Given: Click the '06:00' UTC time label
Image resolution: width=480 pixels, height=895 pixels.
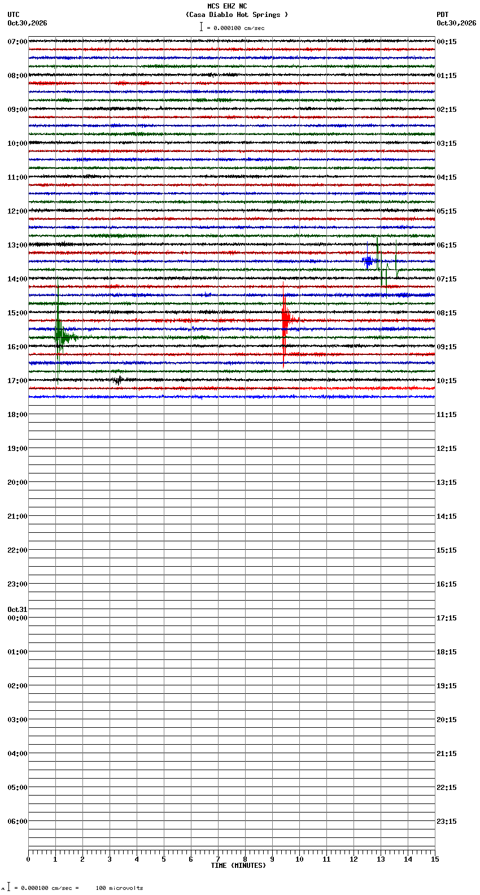Looking at the screenshot, I should (x=18, y=822).
